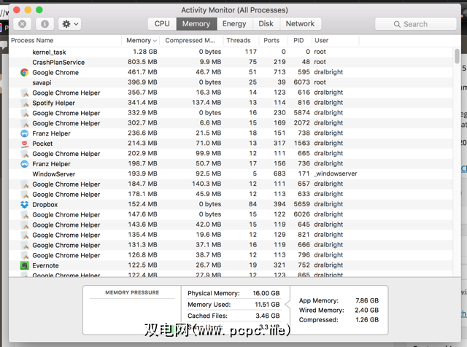
Task: Click the PID 6073 cell
Action: [x=301, y=82]
